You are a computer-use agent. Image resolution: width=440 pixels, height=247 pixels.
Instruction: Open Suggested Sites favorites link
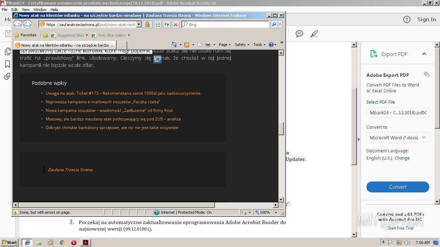pyautogui.click(x=69, y=35)
